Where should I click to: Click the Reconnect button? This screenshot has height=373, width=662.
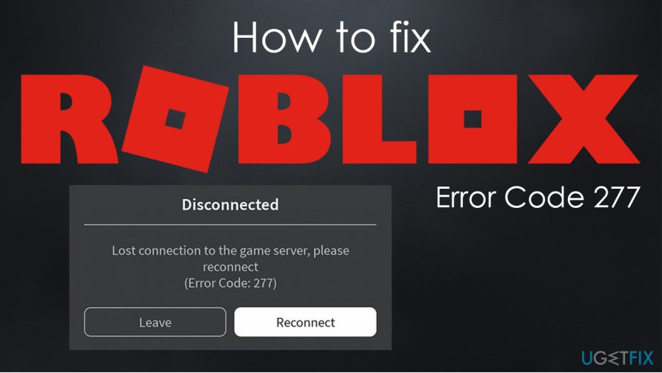coord(305,322)
